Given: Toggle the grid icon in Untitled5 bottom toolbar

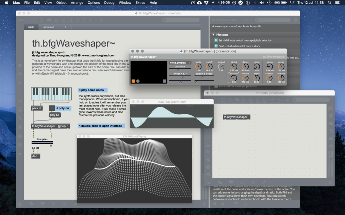Looking at the screenshot, I should tap(242, 182).
